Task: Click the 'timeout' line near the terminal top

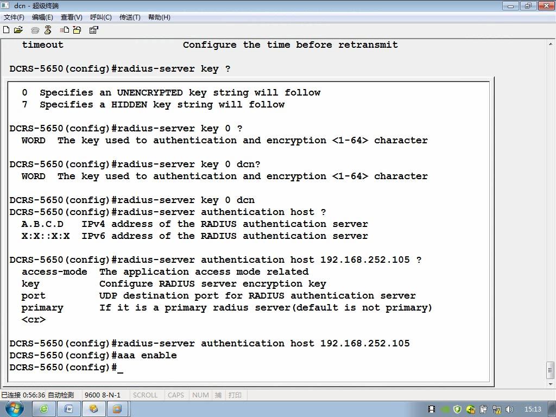Action: 210,45
